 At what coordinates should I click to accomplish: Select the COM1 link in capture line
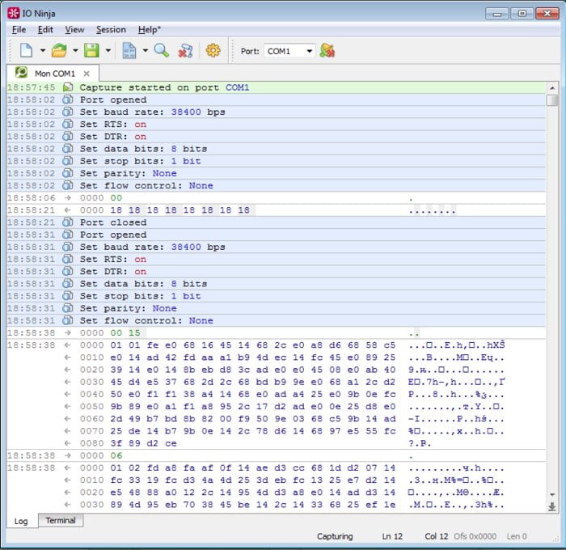point(237,87)
